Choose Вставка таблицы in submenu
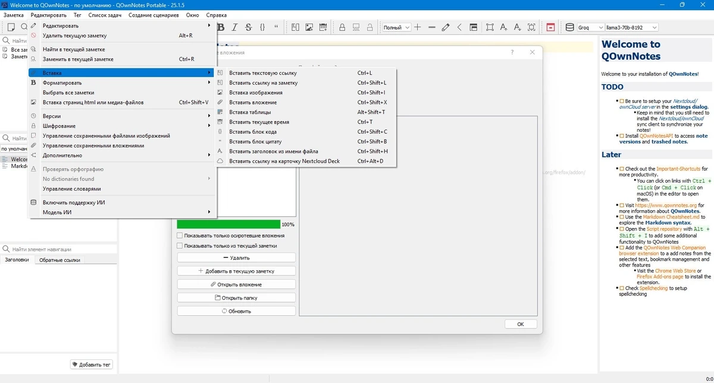 tap(305, 112)
